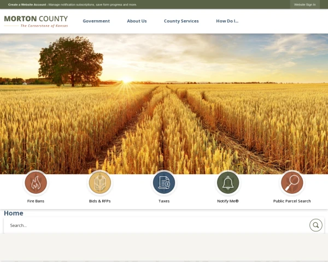This screenshot has width=328, height=262.
Task: Open the Fire Bans flame icon
Action: pyautogui.click(x=36, y=183)
